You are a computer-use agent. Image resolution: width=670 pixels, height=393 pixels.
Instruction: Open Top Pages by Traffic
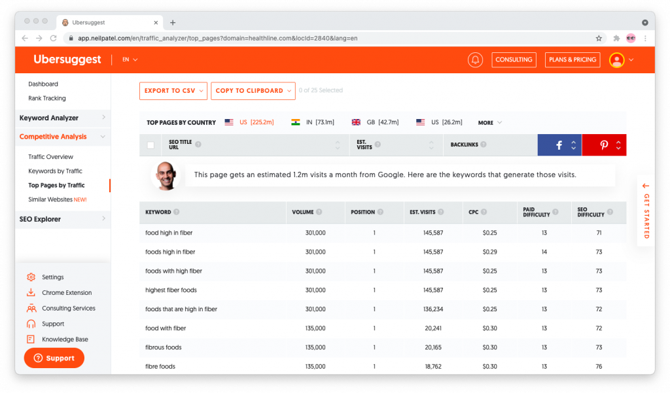[56, 186]
